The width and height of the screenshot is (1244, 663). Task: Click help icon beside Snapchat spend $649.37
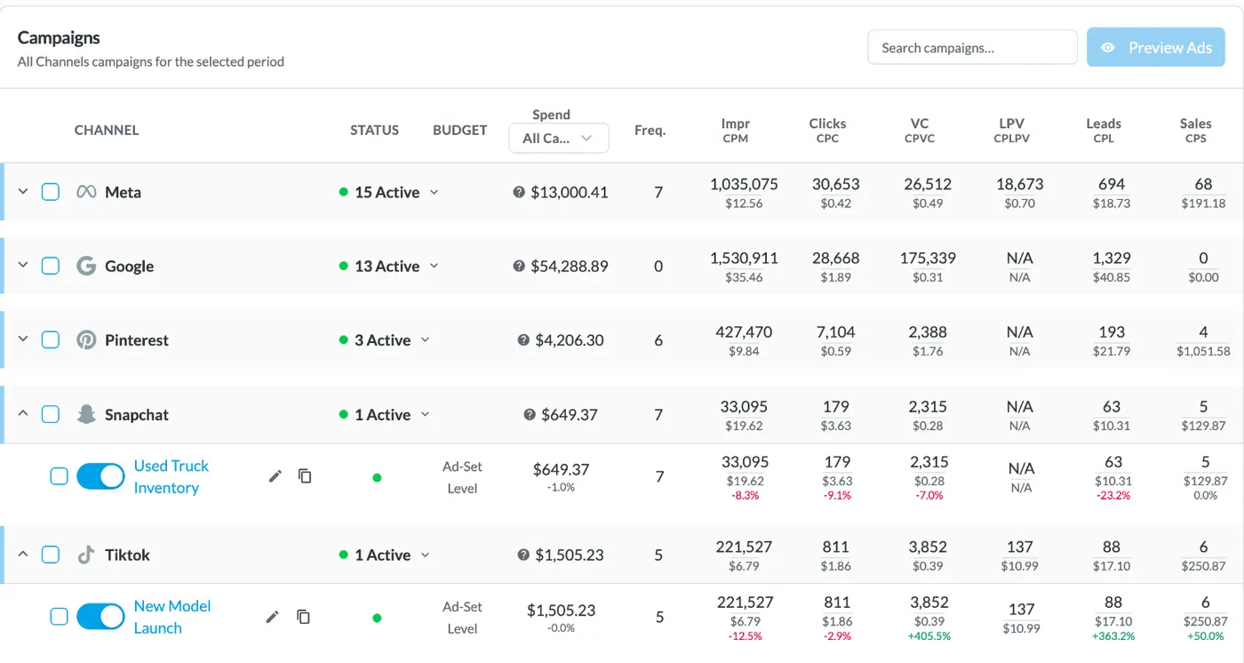[x=530, y=414]
